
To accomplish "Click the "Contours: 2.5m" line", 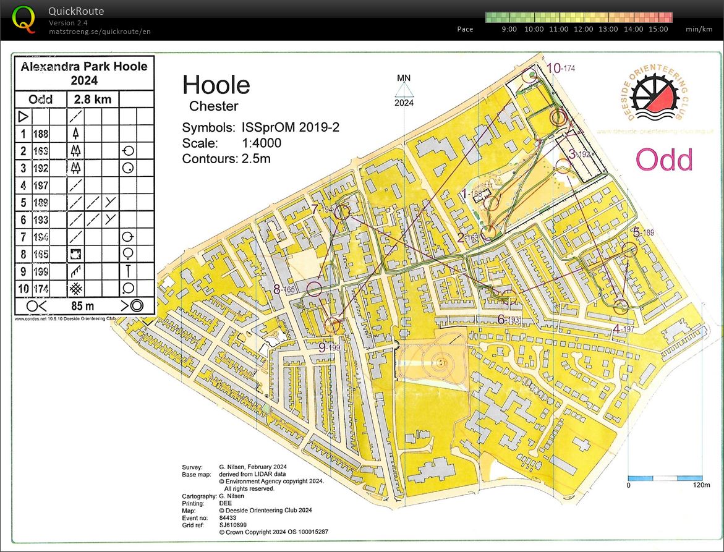I will click(x=226, y=159).
